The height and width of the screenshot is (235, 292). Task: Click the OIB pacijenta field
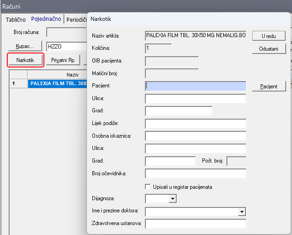click(172, 61)
